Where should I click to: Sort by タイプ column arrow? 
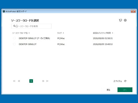tap(63, 33)
